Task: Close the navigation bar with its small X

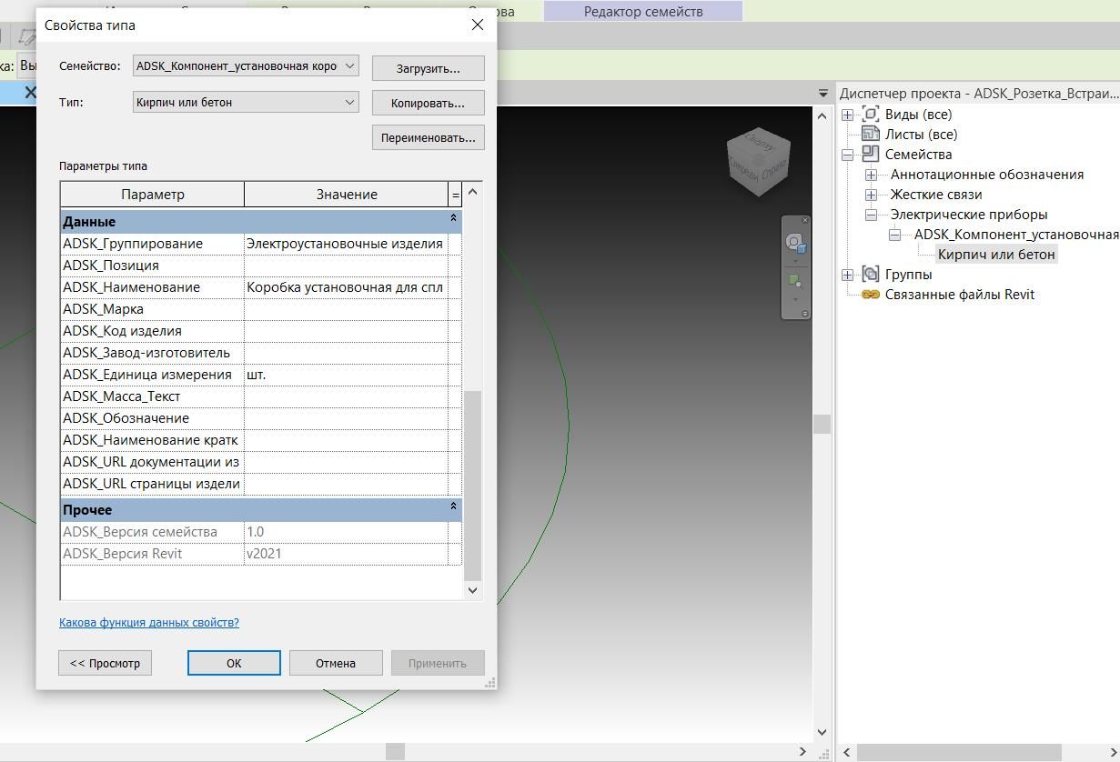Action: click(805, 221)
